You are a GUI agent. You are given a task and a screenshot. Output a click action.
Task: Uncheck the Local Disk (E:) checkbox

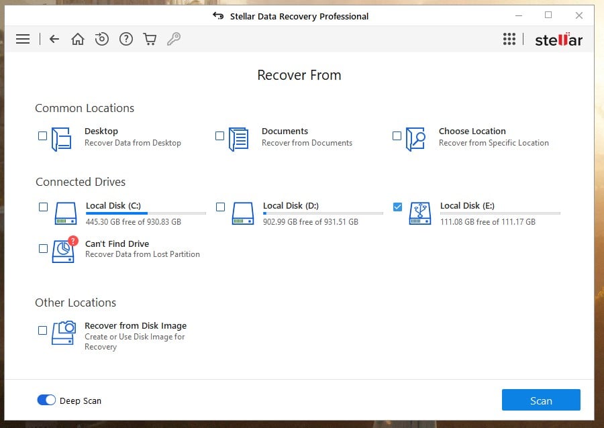pyautogui.click(x=397, y=207)
